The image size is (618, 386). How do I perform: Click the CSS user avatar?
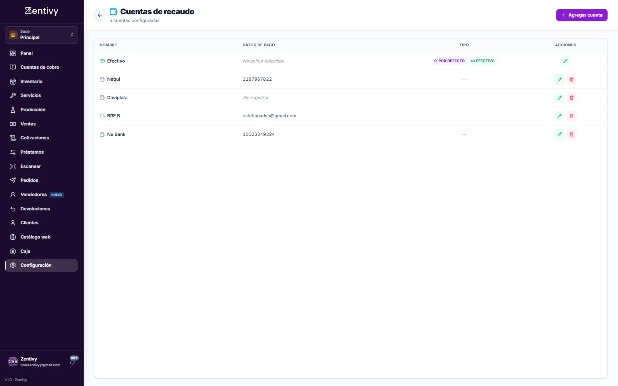pos(13,361)
